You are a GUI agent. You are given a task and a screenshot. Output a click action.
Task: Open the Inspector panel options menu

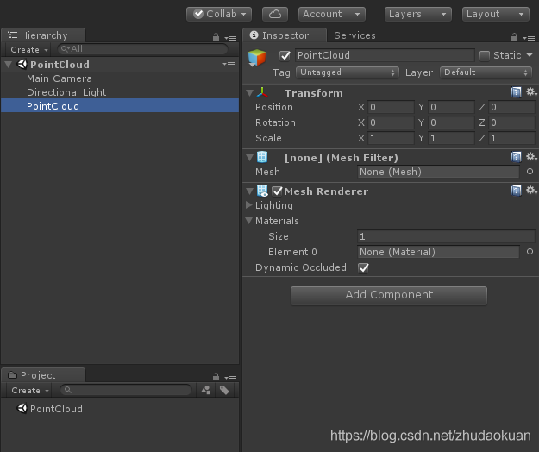(x=529, y=38)
